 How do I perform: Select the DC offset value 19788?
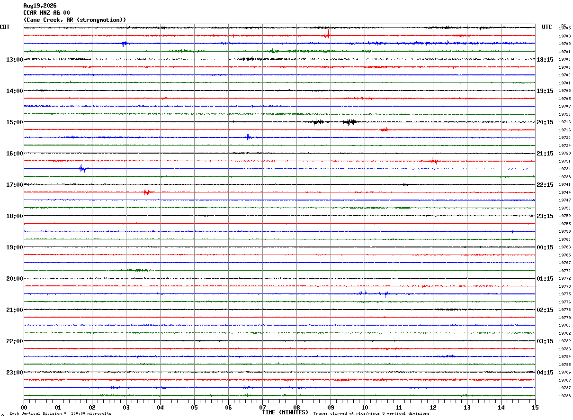564,396
